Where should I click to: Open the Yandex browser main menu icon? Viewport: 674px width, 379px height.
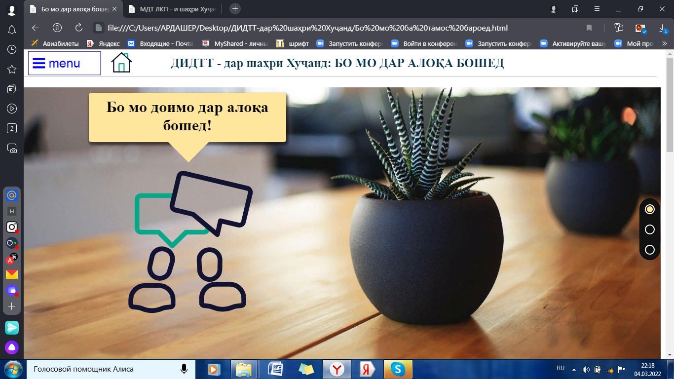[597, 9]
